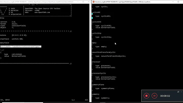
Task: Maximize the right terminal window
Action: click(x=178, y=2)
